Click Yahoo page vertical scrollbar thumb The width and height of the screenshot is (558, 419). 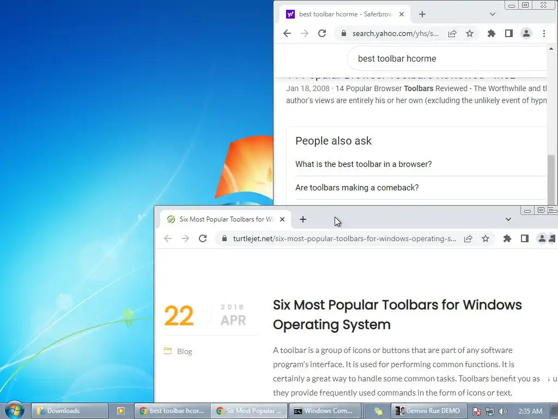click(551, 179)
